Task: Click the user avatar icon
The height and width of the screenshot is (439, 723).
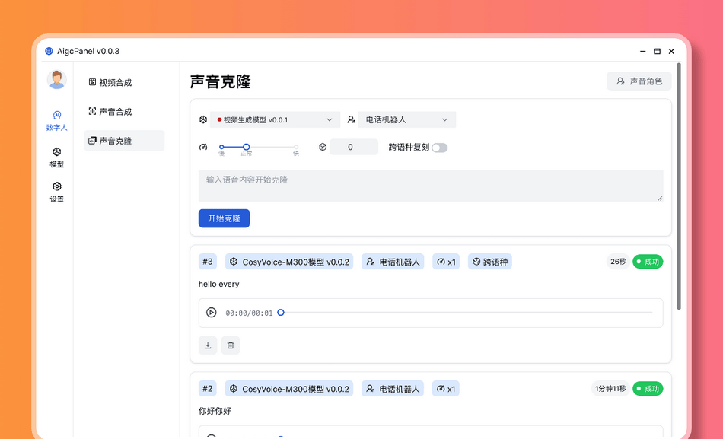Action: coord(56,79)
